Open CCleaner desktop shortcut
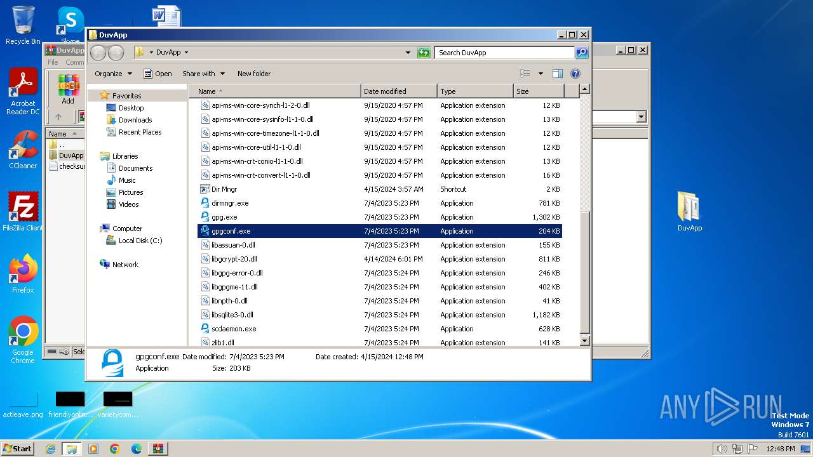The height and width of the screenshot is (457, 813). [x=23, y=150]
